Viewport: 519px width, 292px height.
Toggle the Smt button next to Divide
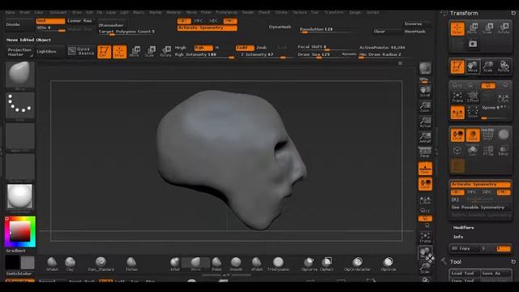[50, 21]
